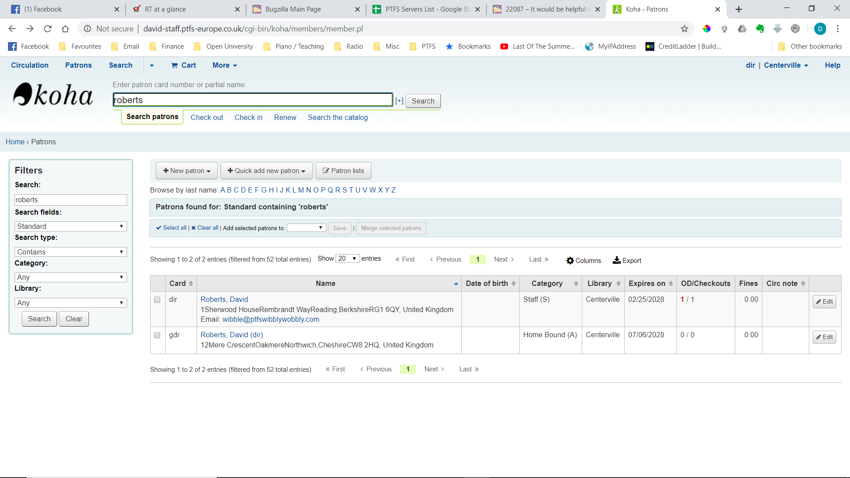Click the Cart icon in the header
The height and width of the screenshot is (478, 850).
174,66
